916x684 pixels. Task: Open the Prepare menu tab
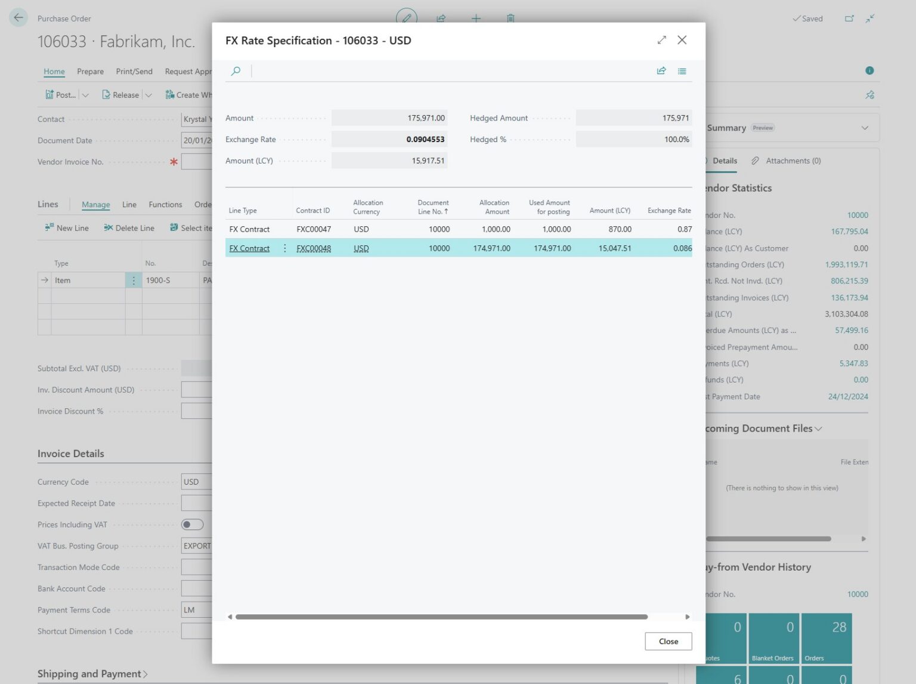[x=90, y=72]
